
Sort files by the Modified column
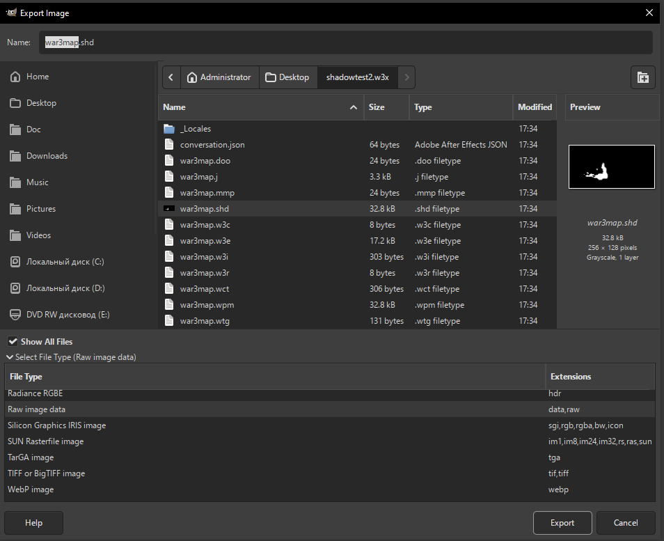click(x=535, y=107)
